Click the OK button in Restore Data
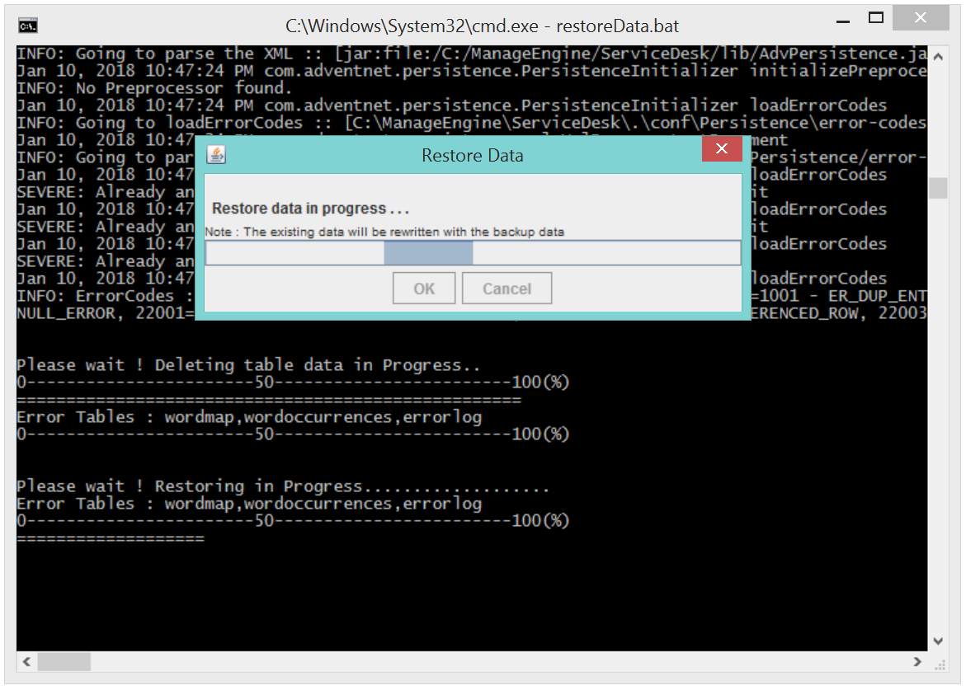966x690 pixels. click(x=424, y=288)
